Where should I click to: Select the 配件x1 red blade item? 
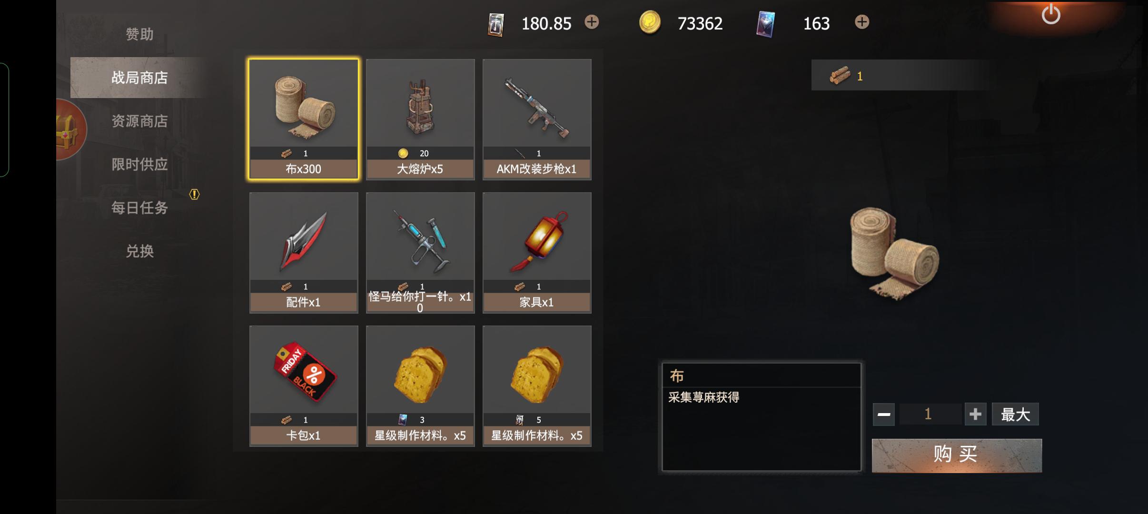tap(304, 253)
